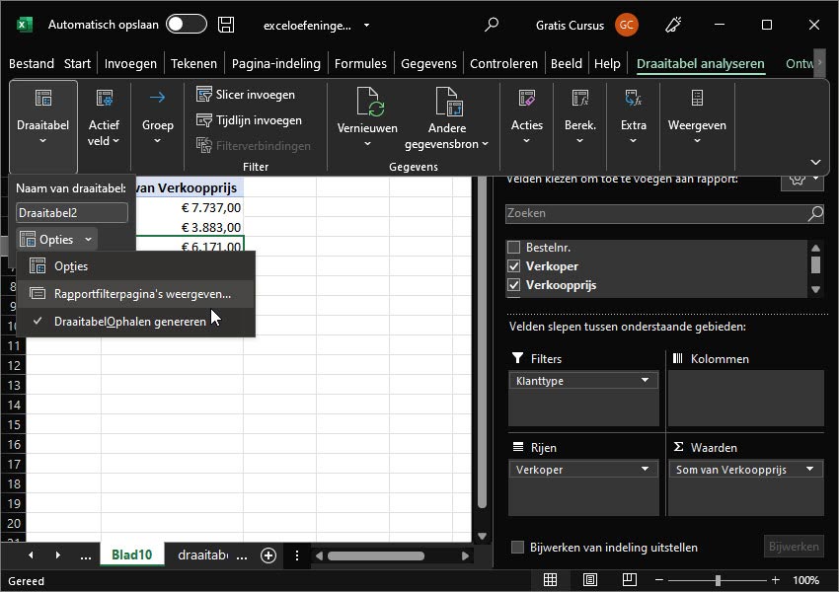Insert a slicer with Slicer invoegen
839x592 pixels.
(x=246, y=95)
